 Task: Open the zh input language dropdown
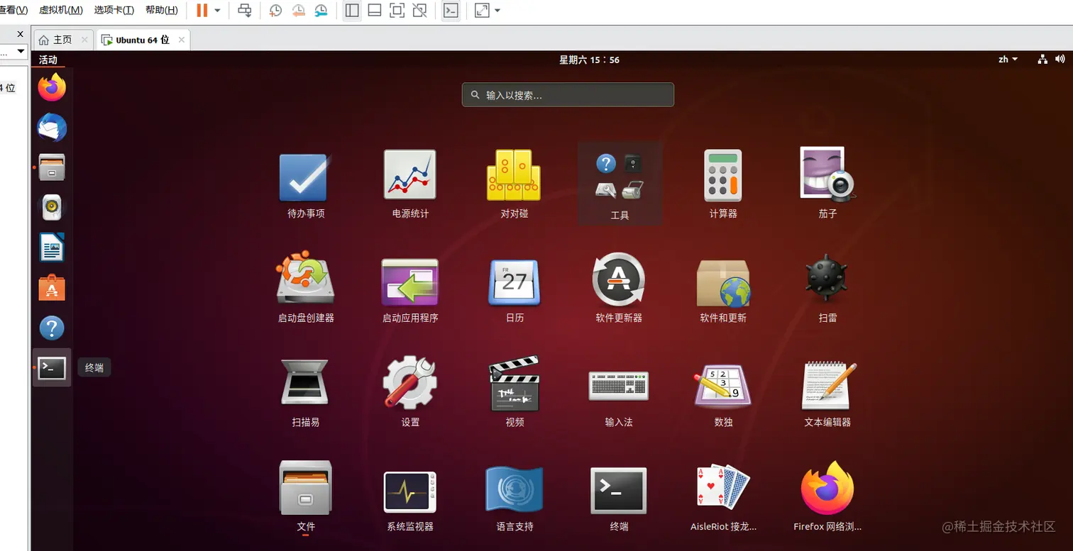[x=1008, y=60]
